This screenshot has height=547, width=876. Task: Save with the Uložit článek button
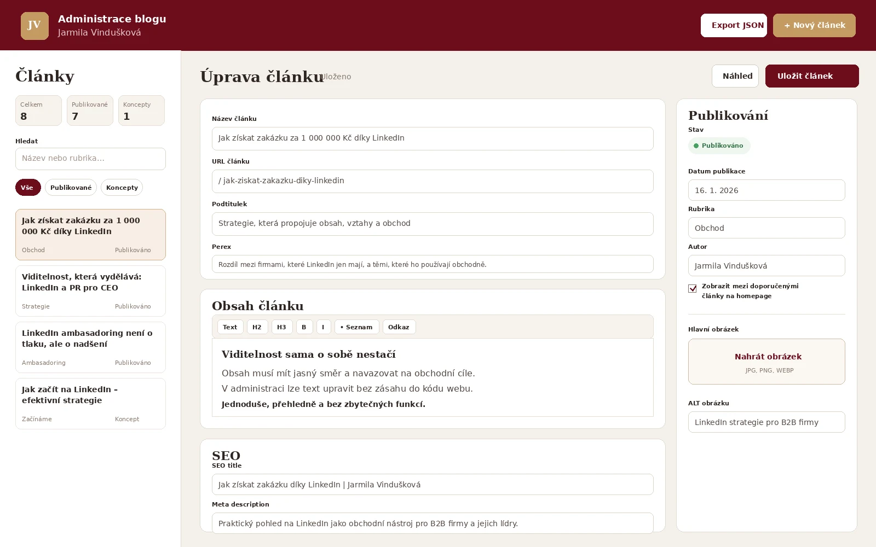(812, 76)
